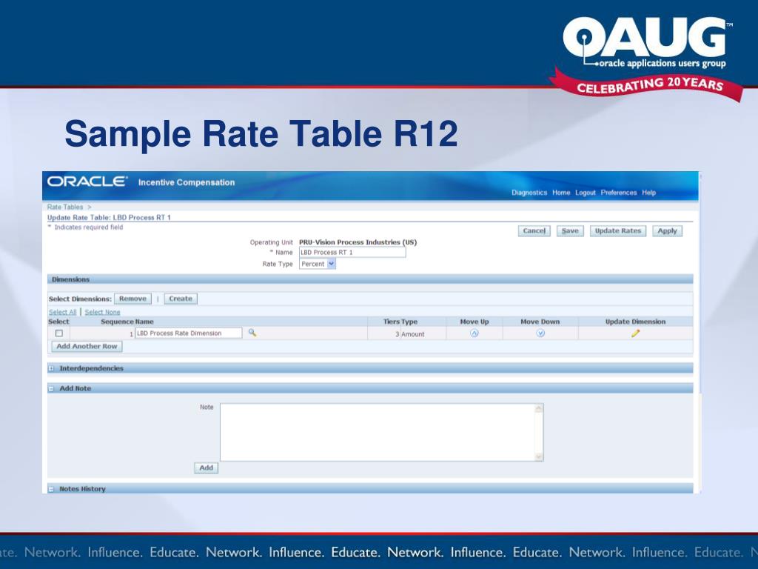Go to Home in top navigation

pos(561,193)
